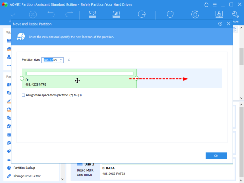244x183 pixels.
Task: Open the shield with plus icon
Action: [x=170, y=14]
